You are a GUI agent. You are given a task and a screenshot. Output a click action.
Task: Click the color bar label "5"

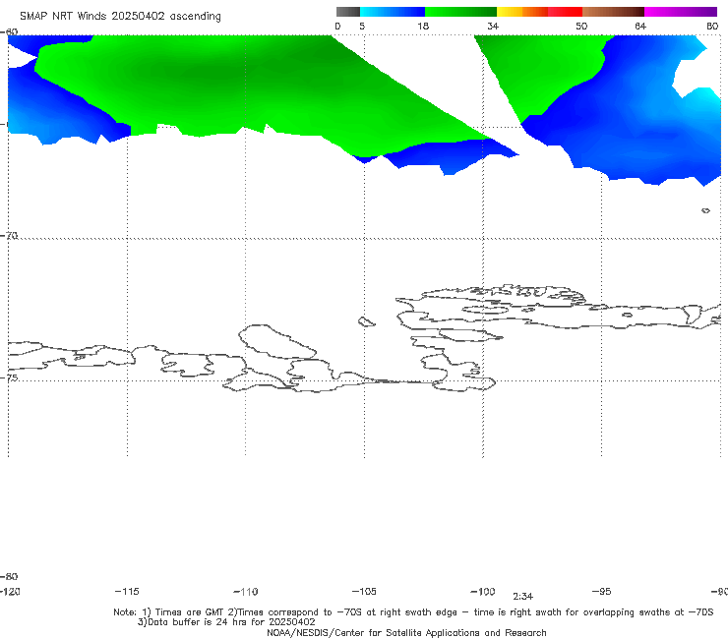coord(362,26)
